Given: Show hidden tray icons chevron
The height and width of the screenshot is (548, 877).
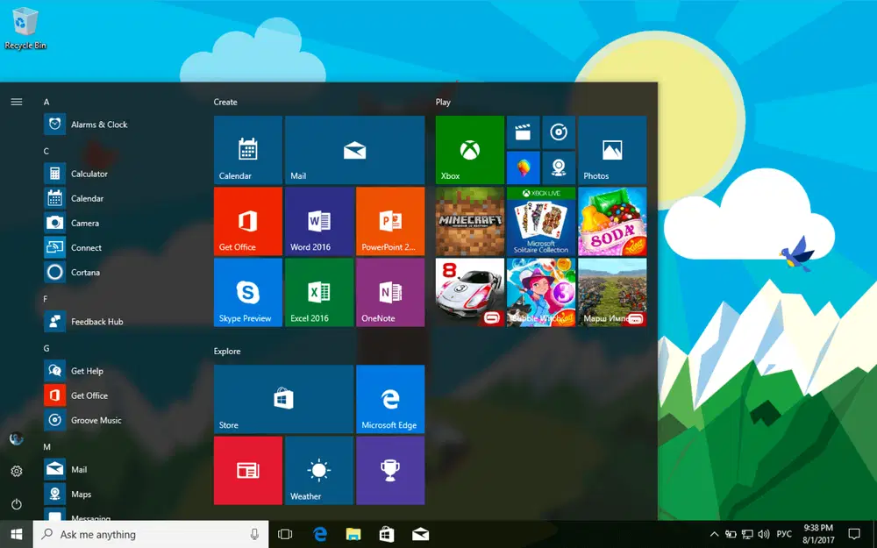Looking at the screenshot, I should click(x=714, y=535).
